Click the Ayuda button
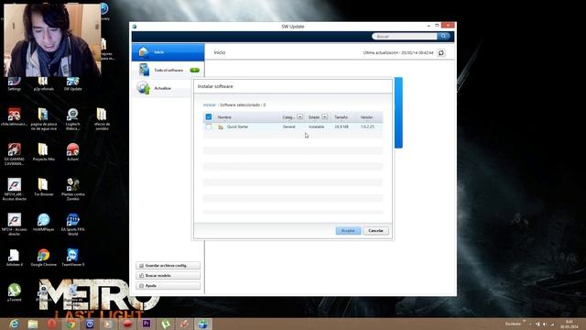586x330 pixels. 168,286
